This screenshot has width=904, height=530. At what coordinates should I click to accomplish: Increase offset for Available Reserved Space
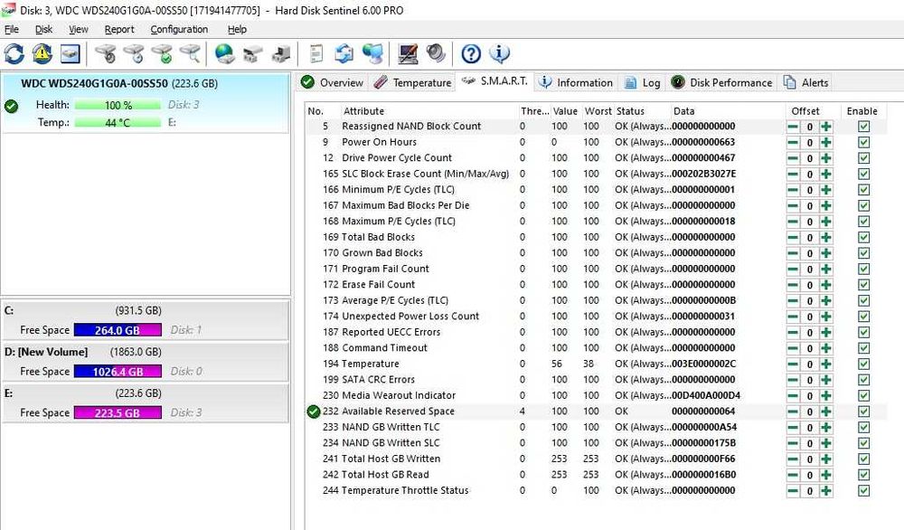(826, 412)
